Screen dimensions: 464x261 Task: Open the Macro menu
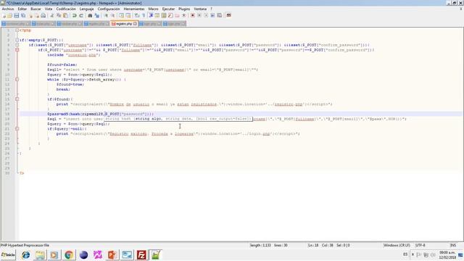pyautogui.click(x=153, y=9)
